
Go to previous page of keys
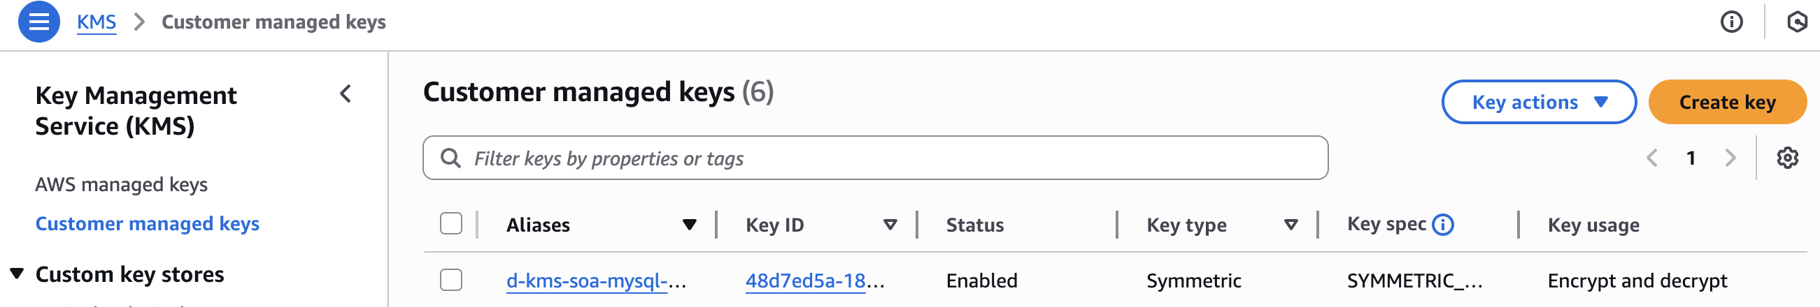1652,158
